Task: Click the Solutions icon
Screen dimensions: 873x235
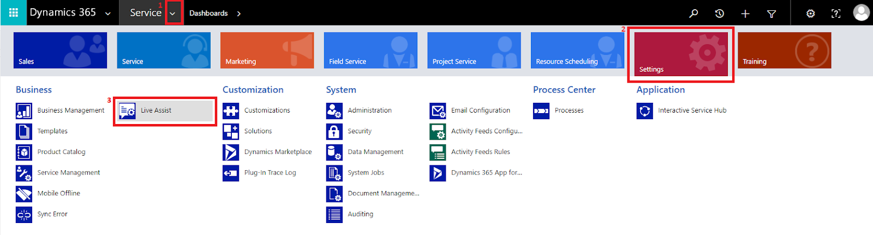Action: [x=231, y=131]
